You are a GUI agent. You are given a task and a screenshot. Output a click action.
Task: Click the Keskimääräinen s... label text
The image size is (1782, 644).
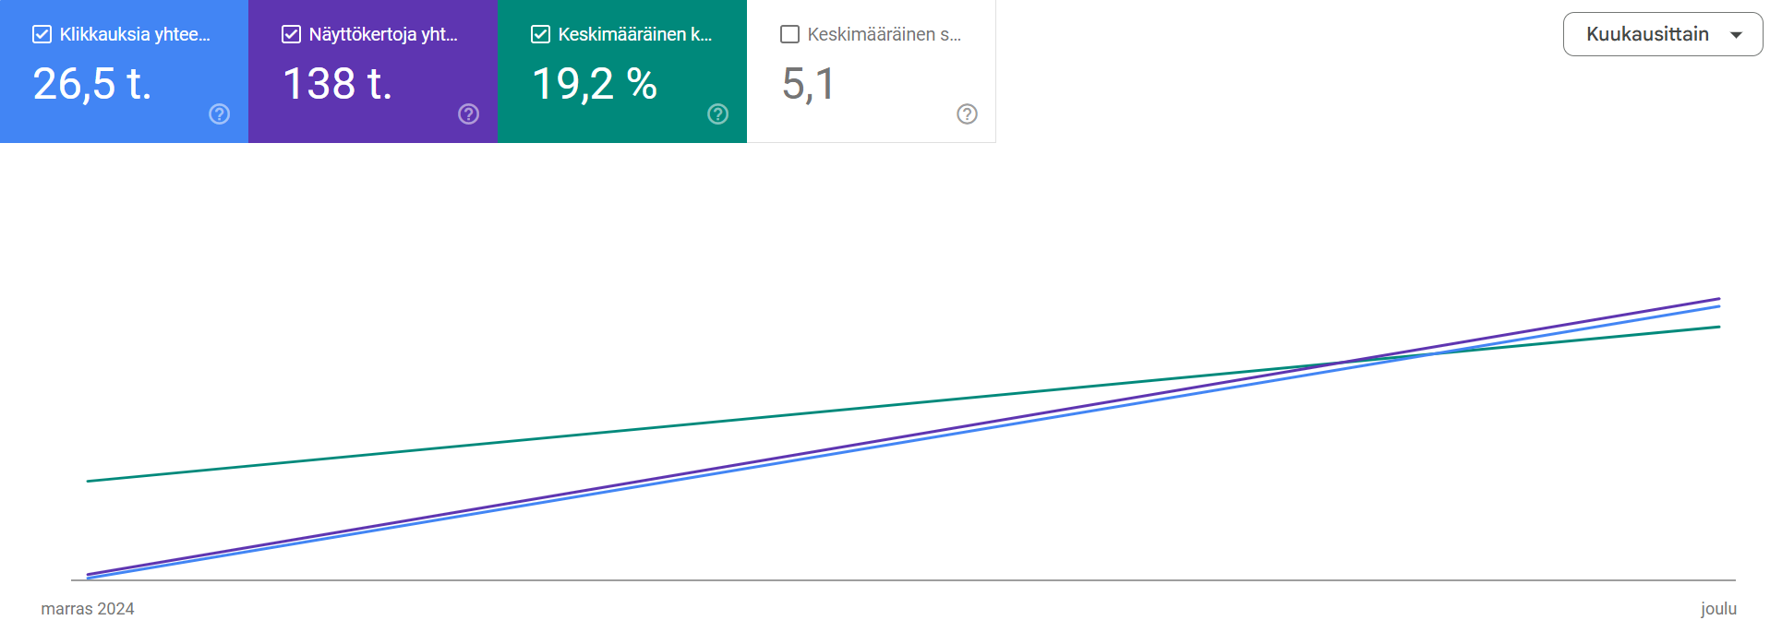tap(884, 34)
